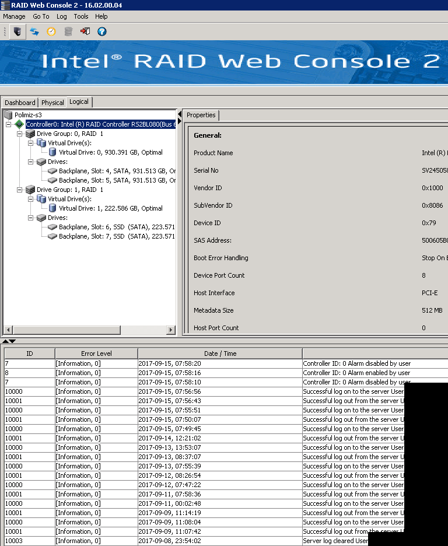448x546 pixels.
Task: Collapse Drives under Drive Group 1
Action: [x=31, y=218]
